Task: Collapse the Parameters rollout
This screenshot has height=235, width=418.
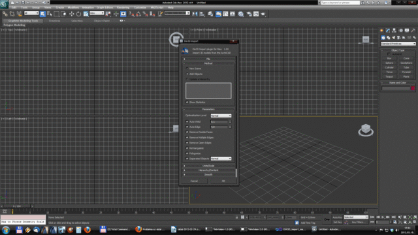Action: (x=208, y=109)
